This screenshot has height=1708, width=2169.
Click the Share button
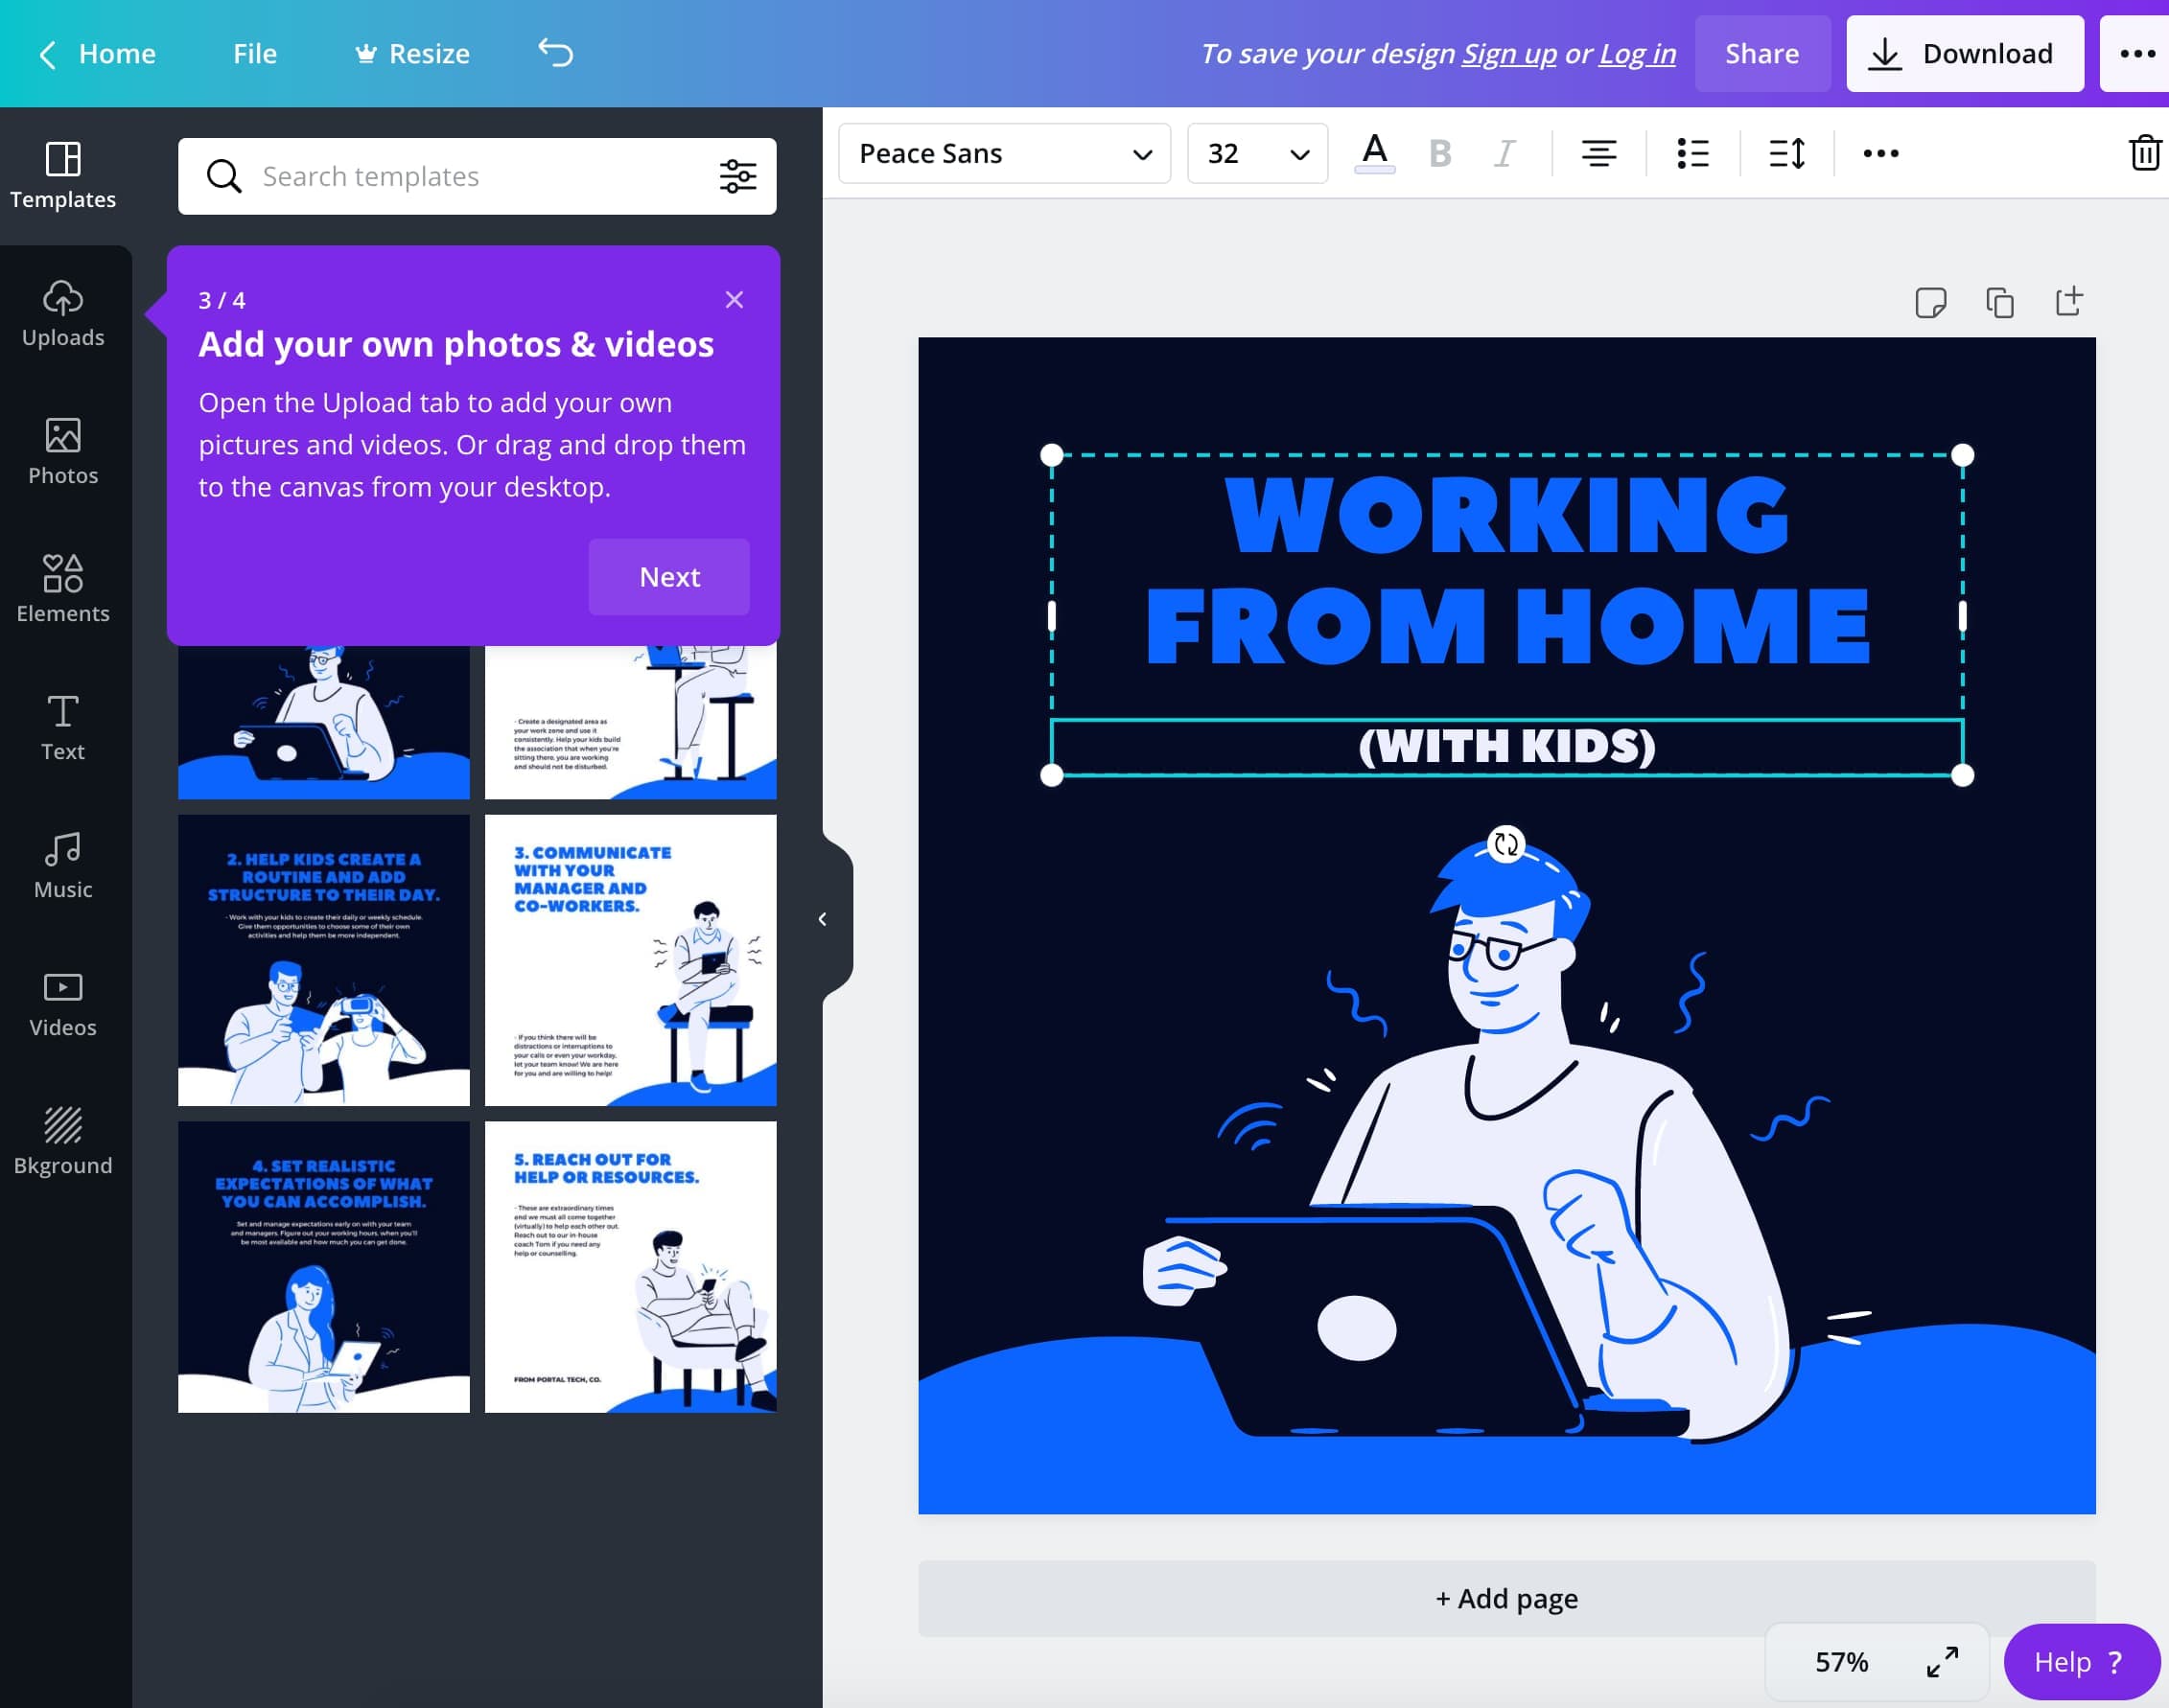1761,54
